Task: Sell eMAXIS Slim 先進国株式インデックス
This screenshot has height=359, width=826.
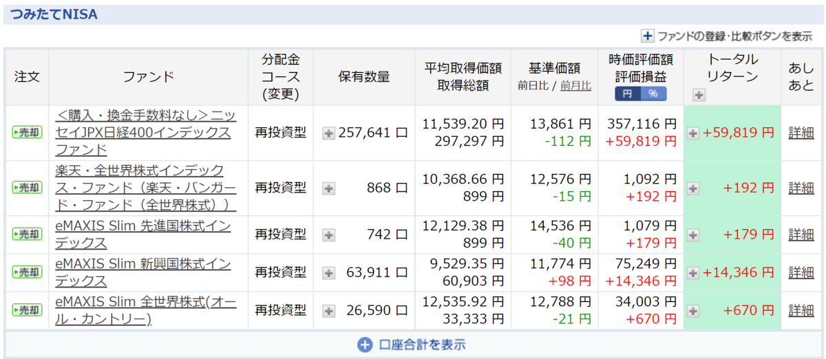Action: [x=27, y=235]
